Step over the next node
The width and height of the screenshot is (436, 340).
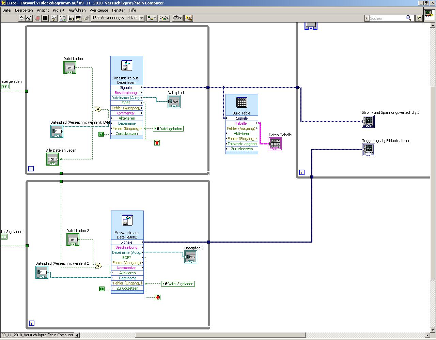[x=78, y=18]
